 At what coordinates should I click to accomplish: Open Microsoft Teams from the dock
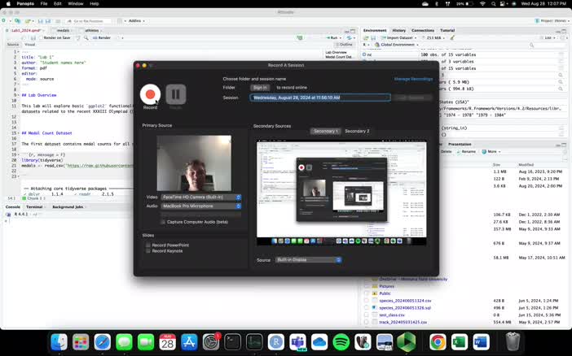click(x=298, y=342)
